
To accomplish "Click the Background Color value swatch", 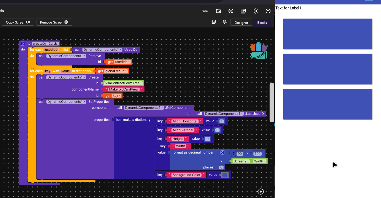I will [x=225, y=175].
